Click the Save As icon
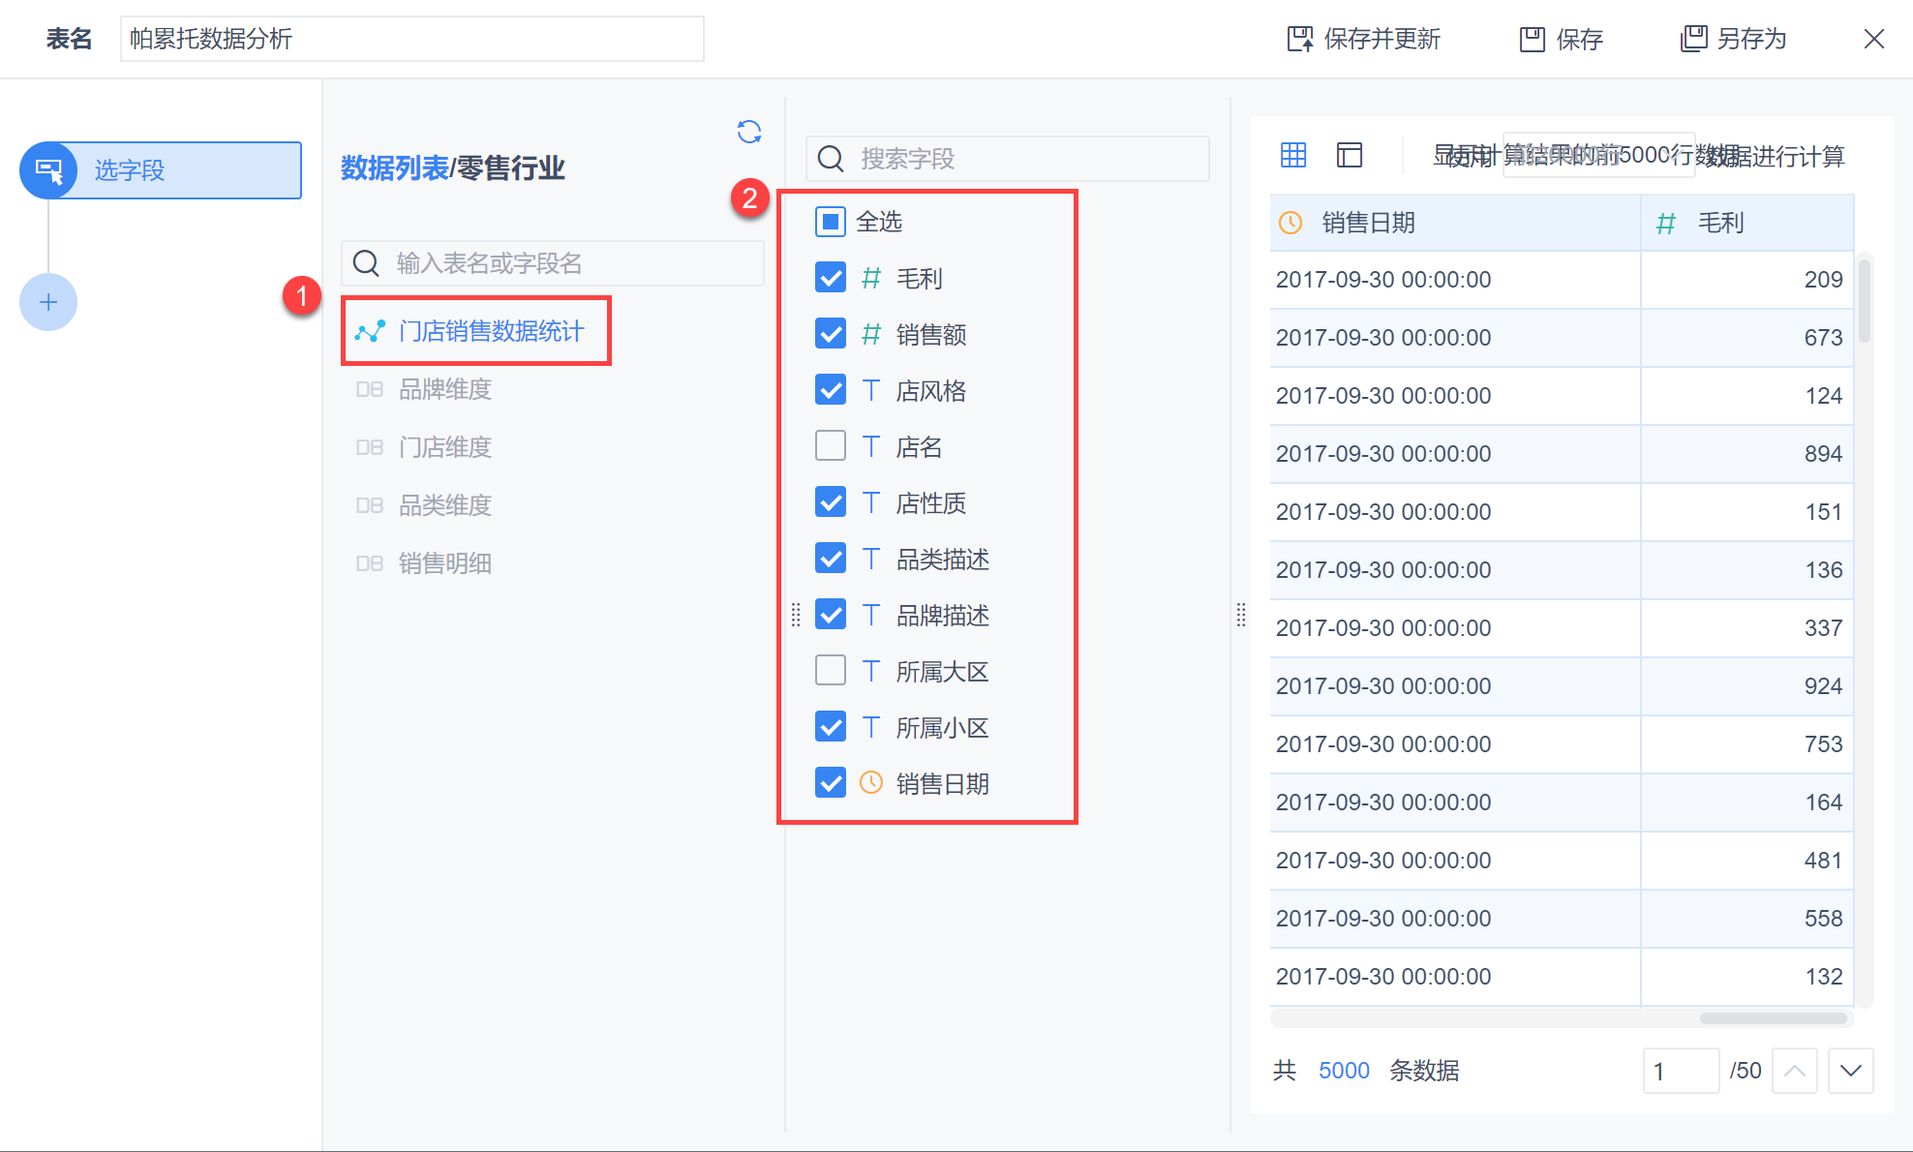This screenshot has height=1152, width=1913. (x=1693, y=39)
